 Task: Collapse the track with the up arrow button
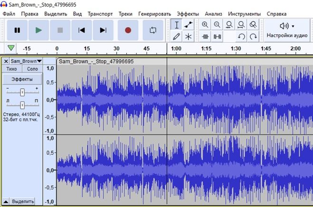tap(6, 201)
